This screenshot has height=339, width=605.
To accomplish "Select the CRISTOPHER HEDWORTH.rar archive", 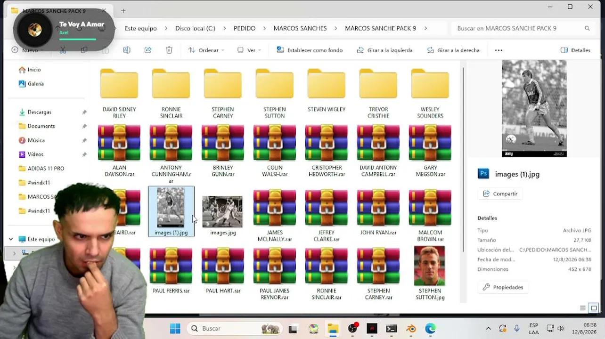I will [x=327, y=151].
